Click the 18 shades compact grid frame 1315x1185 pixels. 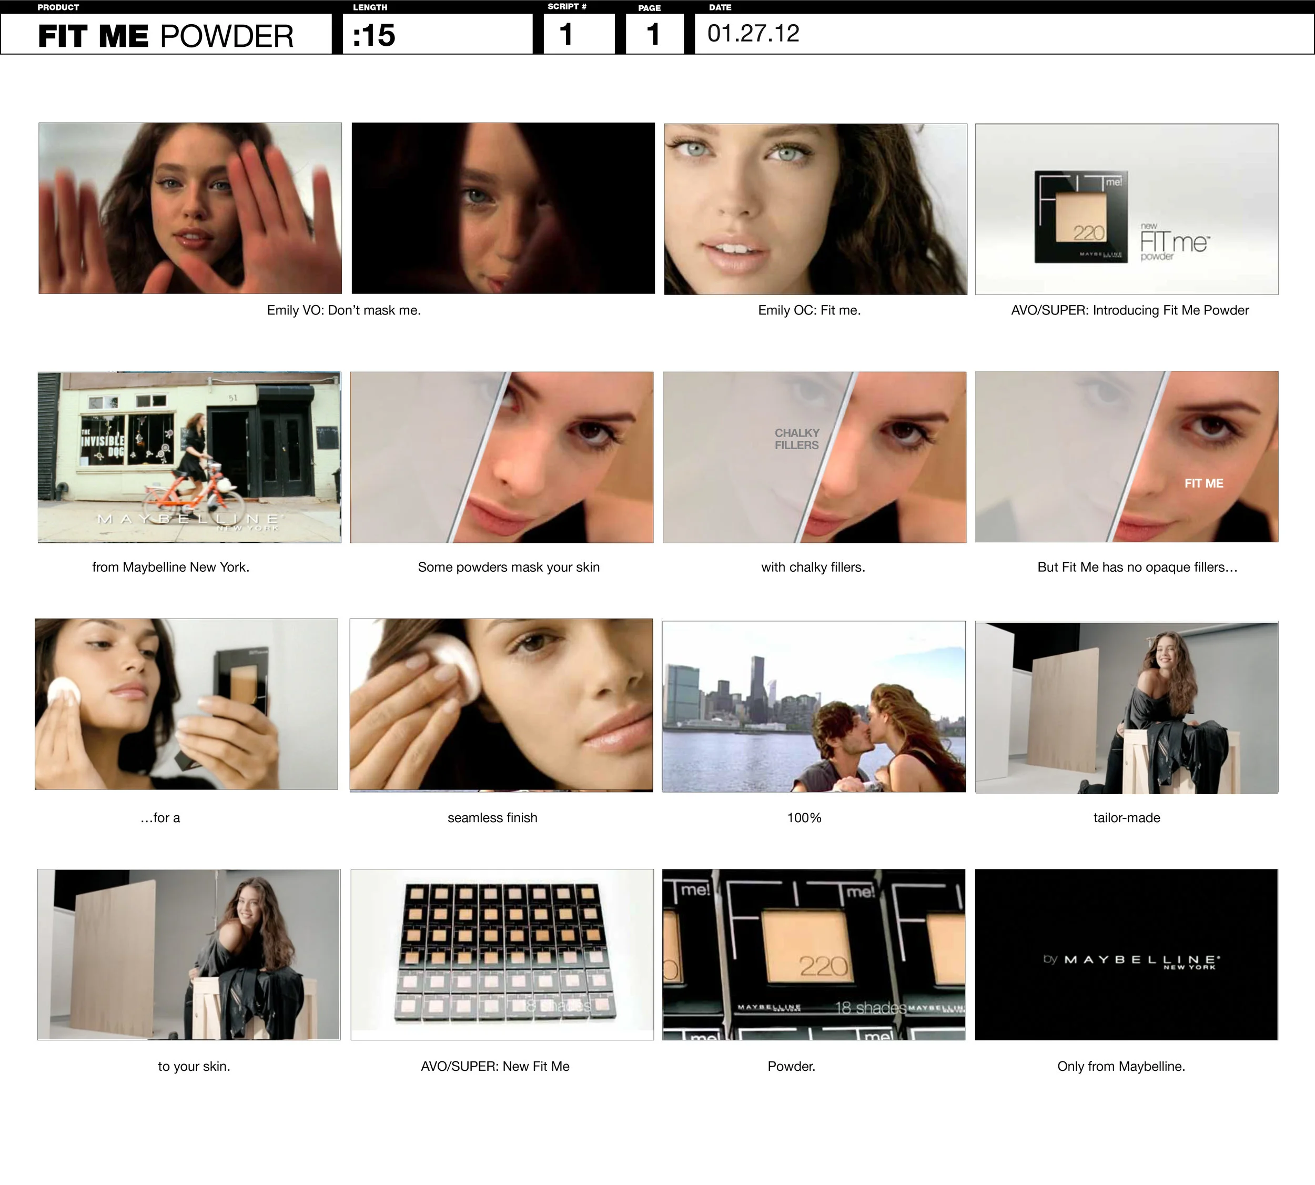(502, 954)
